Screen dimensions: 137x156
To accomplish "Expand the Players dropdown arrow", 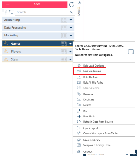I will [x=70, y=52].
